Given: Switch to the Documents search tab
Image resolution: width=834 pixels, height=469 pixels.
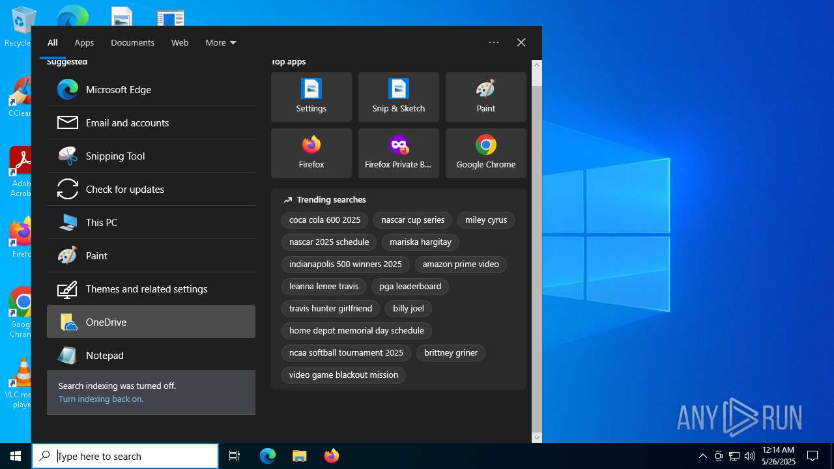Looking at the screenshot, I should tap(132, 42).
